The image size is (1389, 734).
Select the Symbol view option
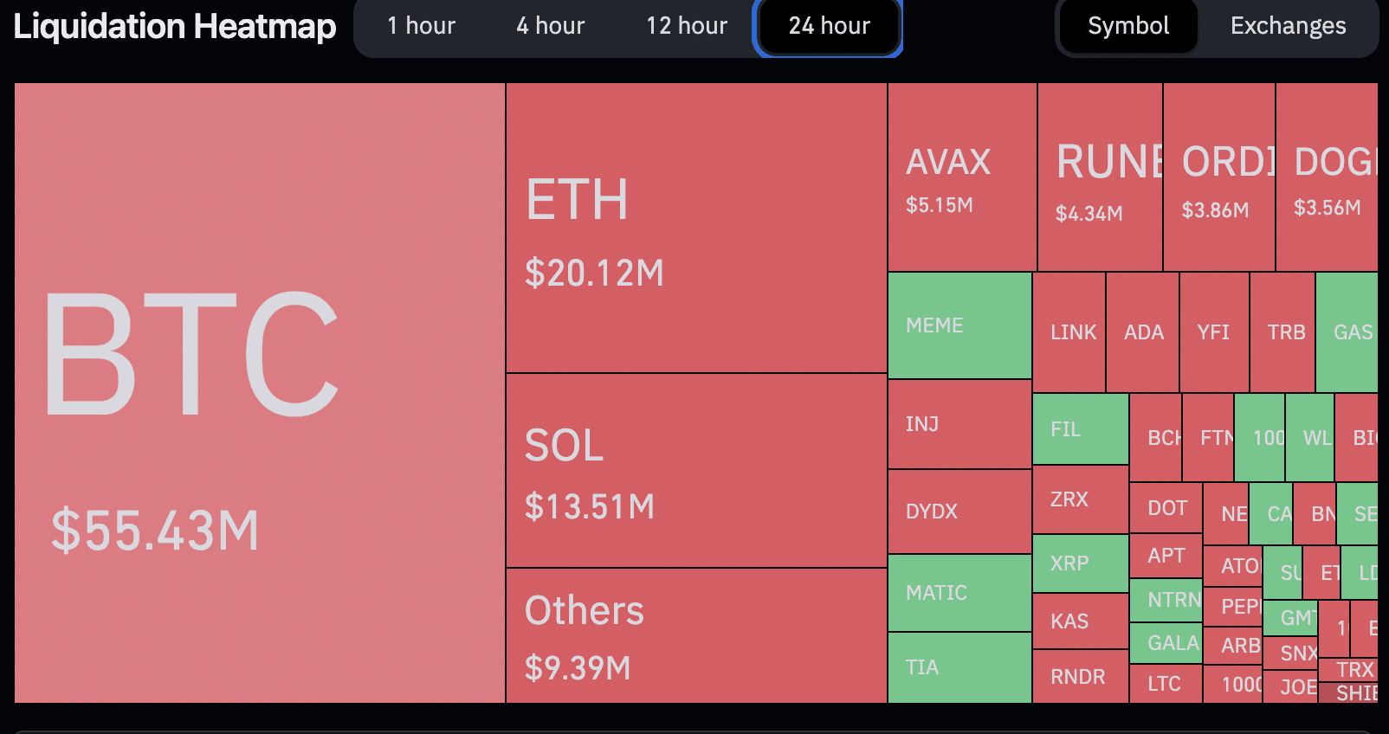click(1128, 26)
